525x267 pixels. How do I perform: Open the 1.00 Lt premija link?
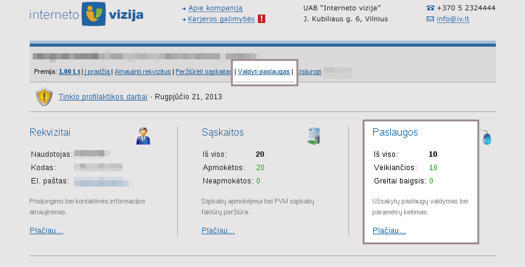pyautogui.click(x=69, y=71)
